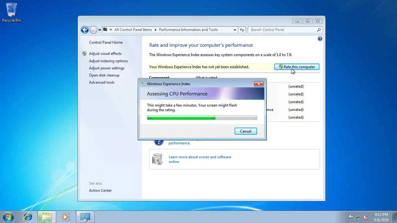Viewport: 397px width, 223px height.
Task: Click the breadcrumb arrow after All Control Panel Items
Action: 155,30
